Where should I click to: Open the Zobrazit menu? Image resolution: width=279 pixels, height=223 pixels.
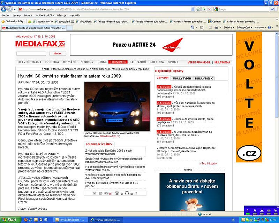coord(28,15)
